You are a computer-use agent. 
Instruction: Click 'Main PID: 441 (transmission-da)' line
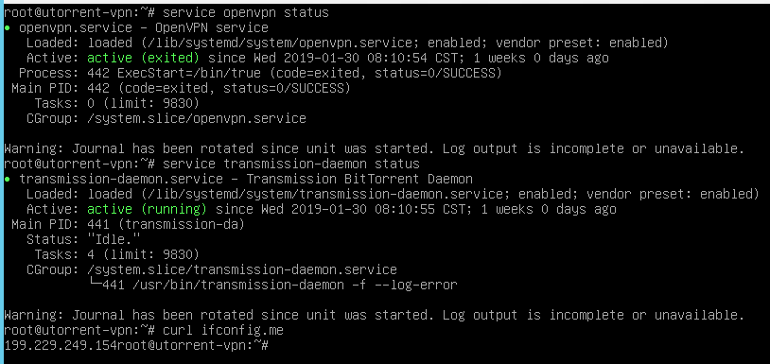128,225
